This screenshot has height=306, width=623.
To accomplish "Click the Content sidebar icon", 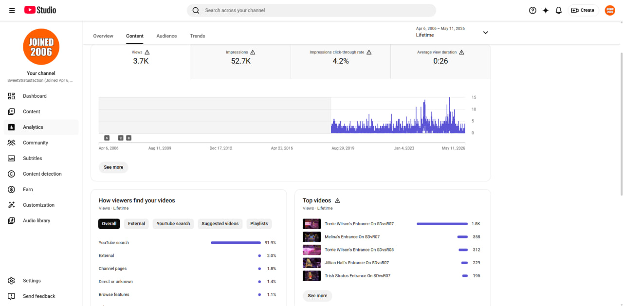I will coord(12,111).
